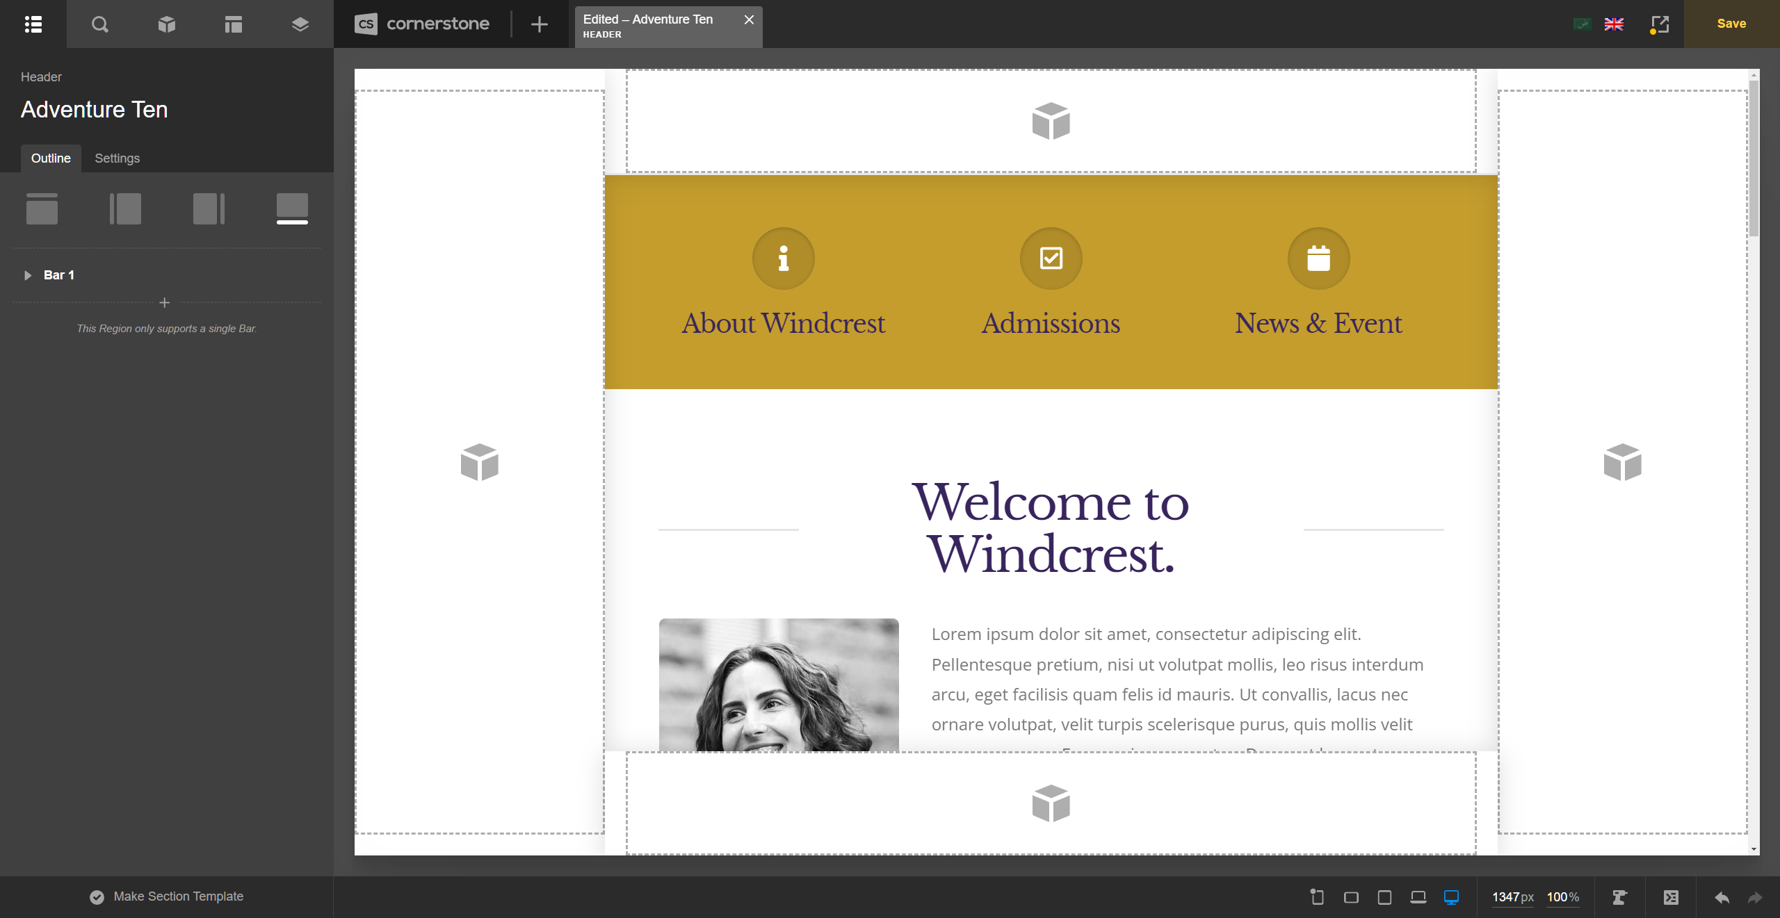Open the code editor icon in bottom bar
1780x918 pixels.
click(1671, 897)
